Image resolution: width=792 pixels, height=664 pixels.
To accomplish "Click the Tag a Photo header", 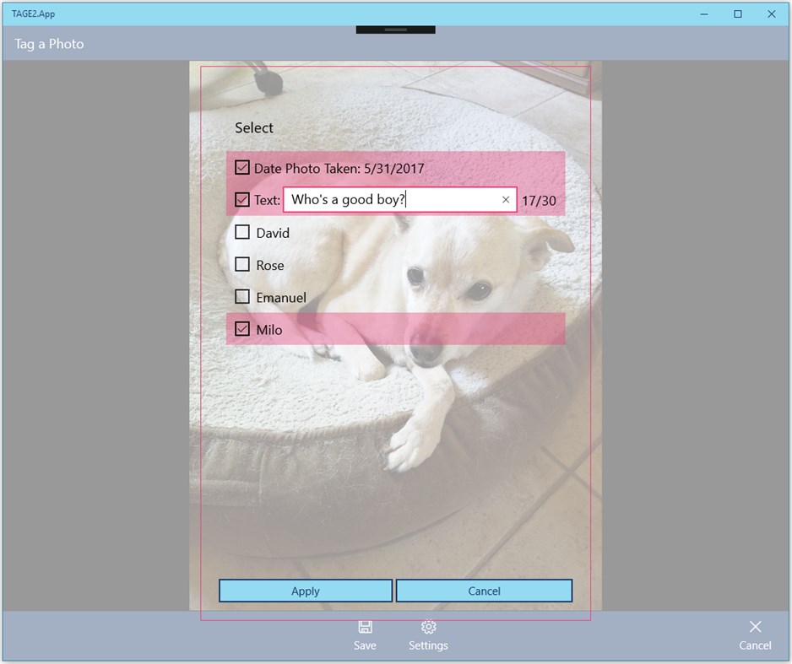I will click(46, 44).
